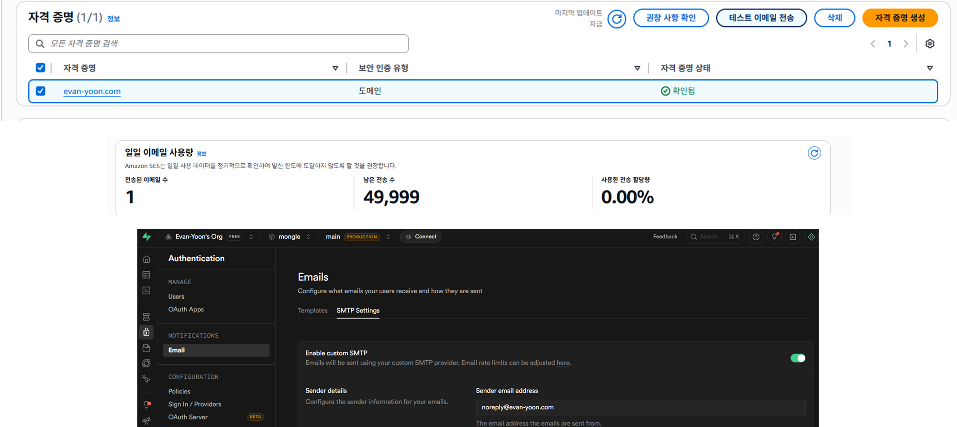Open the Database sidebar icon
Screen dimensions: 957x427
(146, 317)
